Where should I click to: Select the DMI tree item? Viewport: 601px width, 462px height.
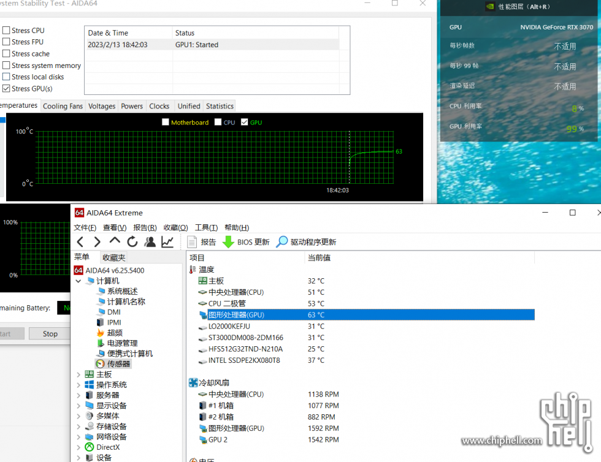pos(109,312)
